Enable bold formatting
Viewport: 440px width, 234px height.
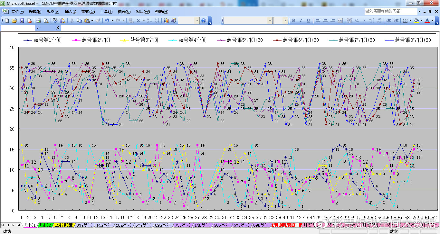click(x=293, y=20)
